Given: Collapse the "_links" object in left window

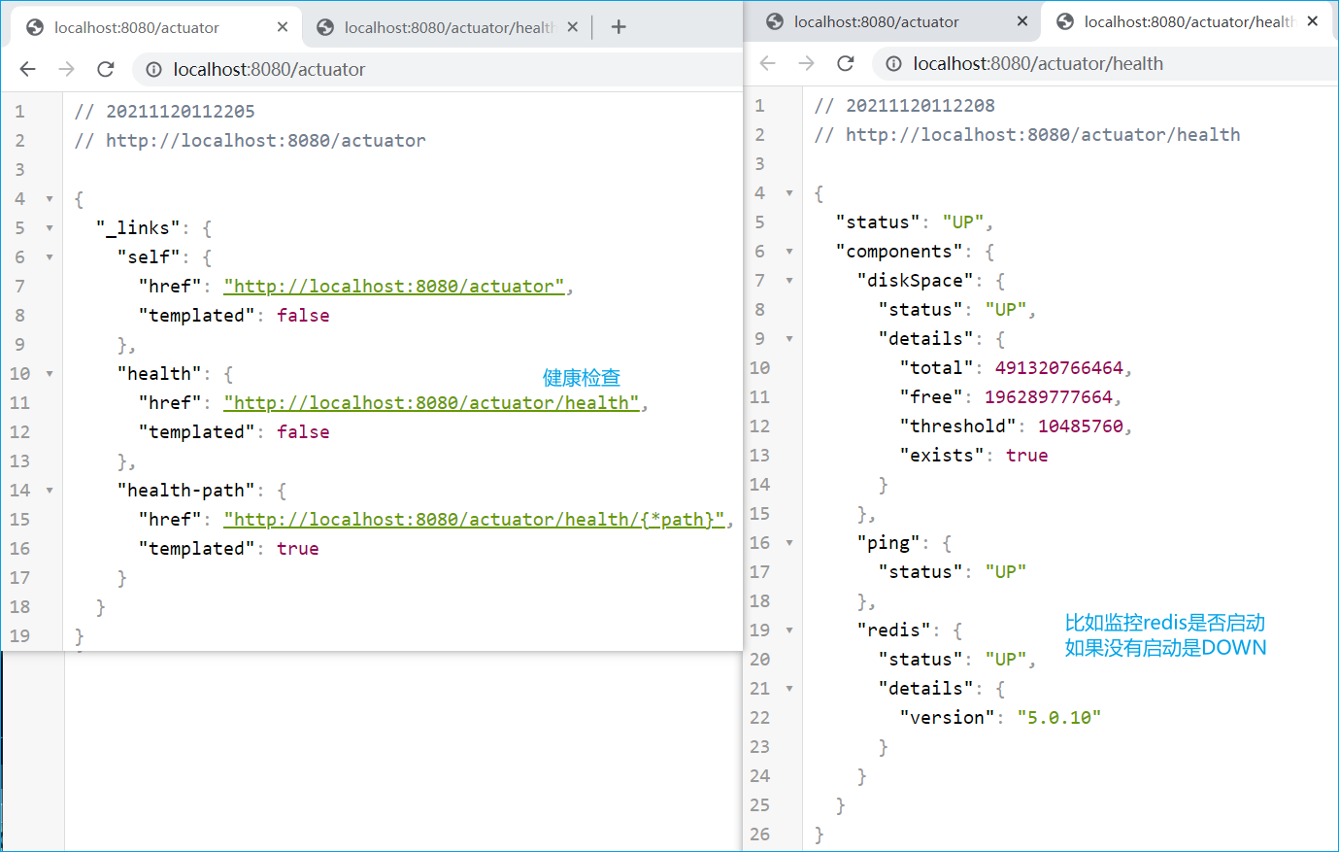Looking at the screenshot, I should pyautogui.click(x=50, y=228).
